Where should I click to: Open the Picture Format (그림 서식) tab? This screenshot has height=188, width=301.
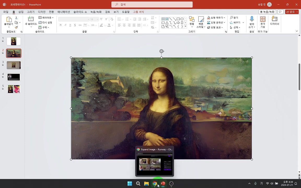(138, 12)
